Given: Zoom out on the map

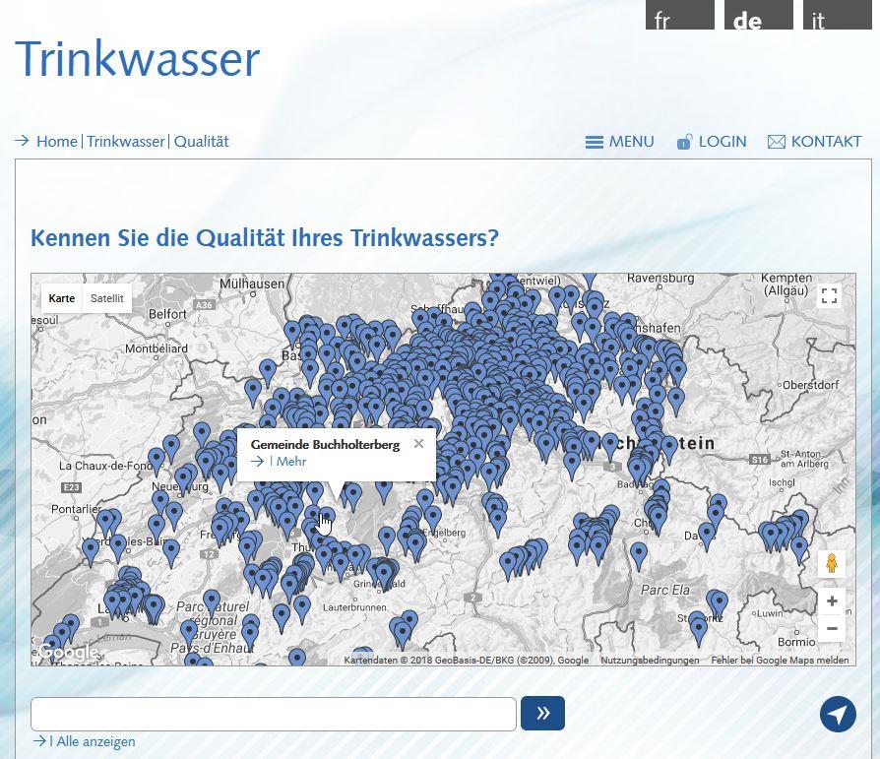Looking at the screenshot, I should click(x=832, y=628).
